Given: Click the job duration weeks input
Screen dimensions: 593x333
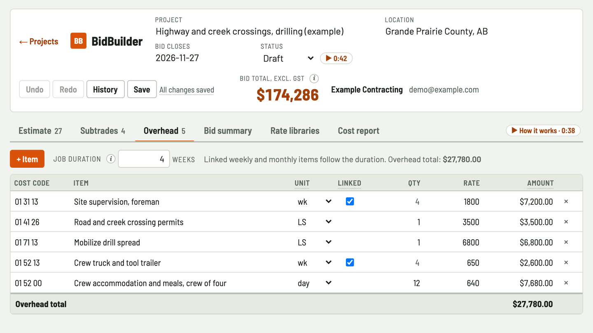Looking at the screenshot, I should (x=144, y=159).
